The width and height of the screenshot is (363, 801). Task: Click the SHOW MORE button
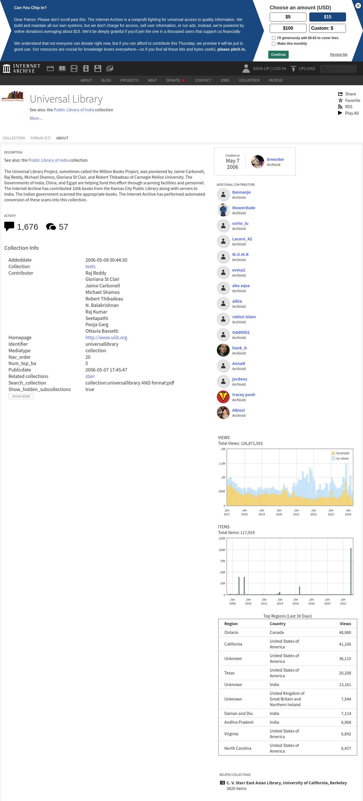click(x=21, y=396)
